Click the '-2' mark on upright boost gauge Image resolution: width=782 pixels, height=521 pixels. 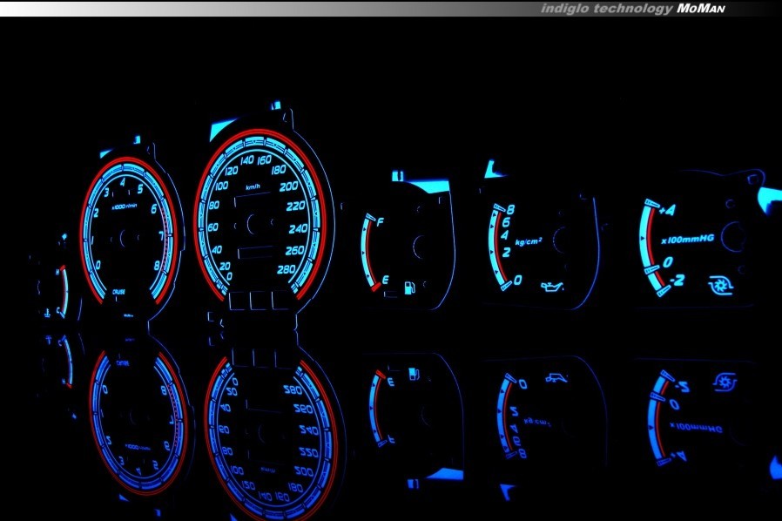click(x=677, y=281)
